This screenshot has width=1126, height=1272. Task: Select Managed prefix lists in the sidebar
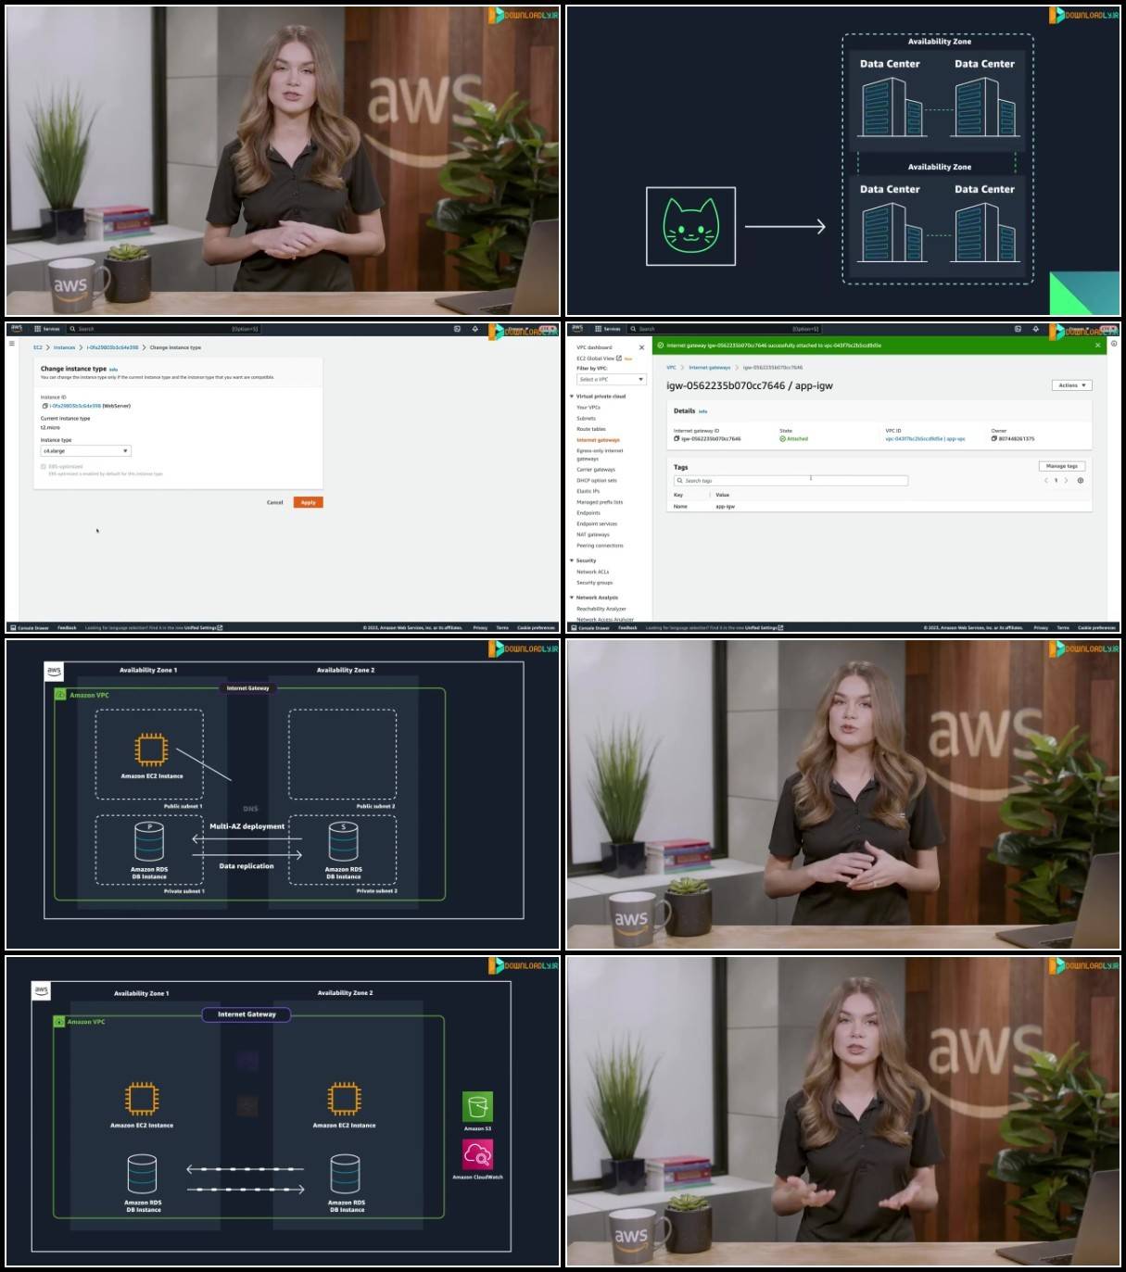pos(600,502)
